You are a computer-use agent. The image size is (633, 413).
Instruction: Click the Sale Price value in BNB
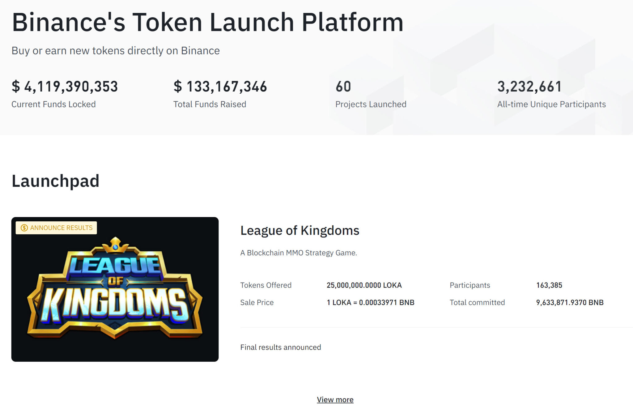pos(371,302)
